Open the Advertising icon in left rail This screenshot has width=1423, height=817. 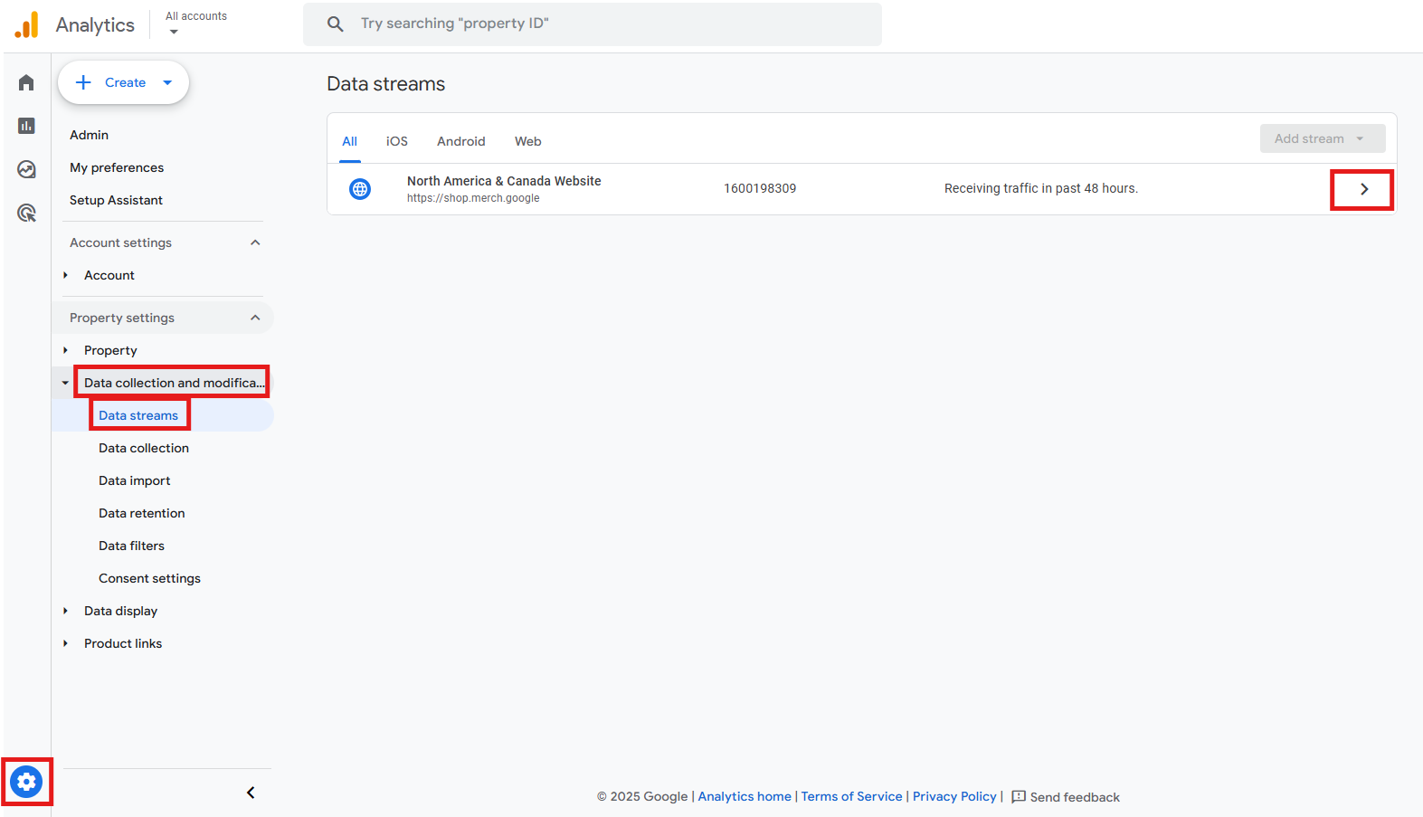pos(26,213)
